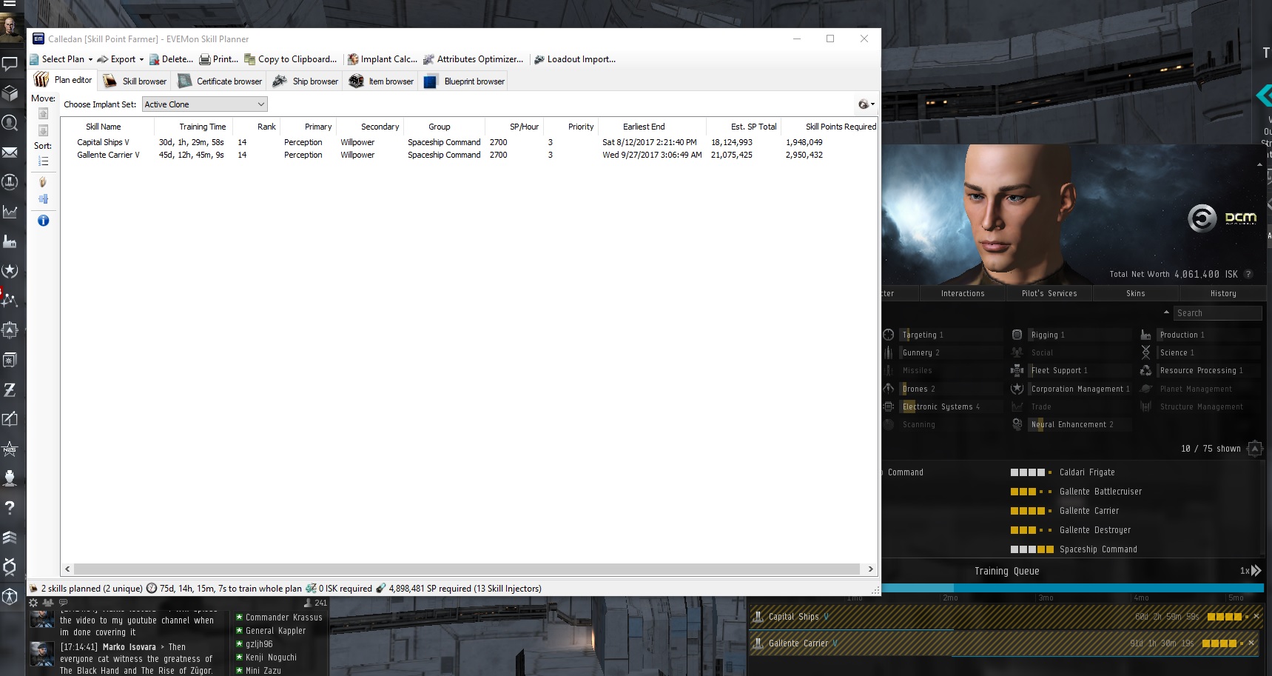
Task: Toggle the skill filter icon next to 10 / 75 shown
Action: [1255, 449]
